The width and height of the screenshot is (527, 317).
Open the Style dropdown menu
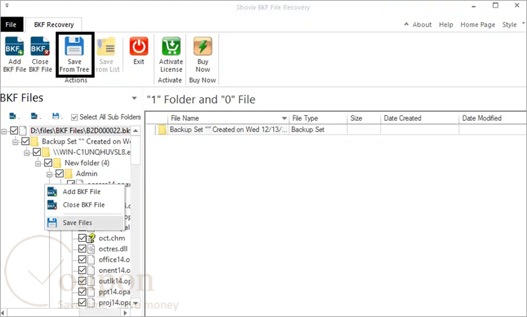(513, 24)
